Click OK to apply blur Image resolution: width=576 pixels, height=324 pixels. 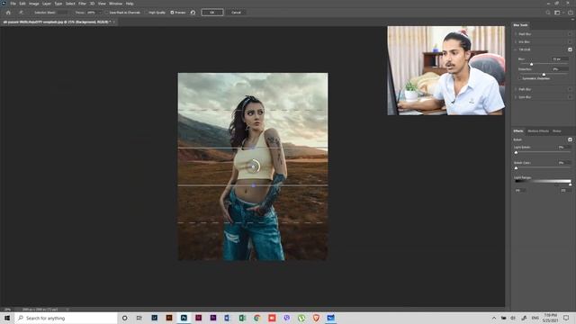click(212, 13)
